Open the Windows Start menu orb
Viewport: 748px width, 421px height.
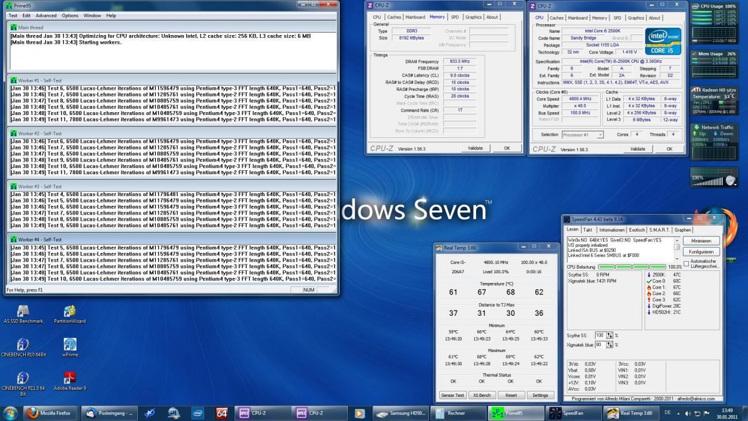coord(10,412)
